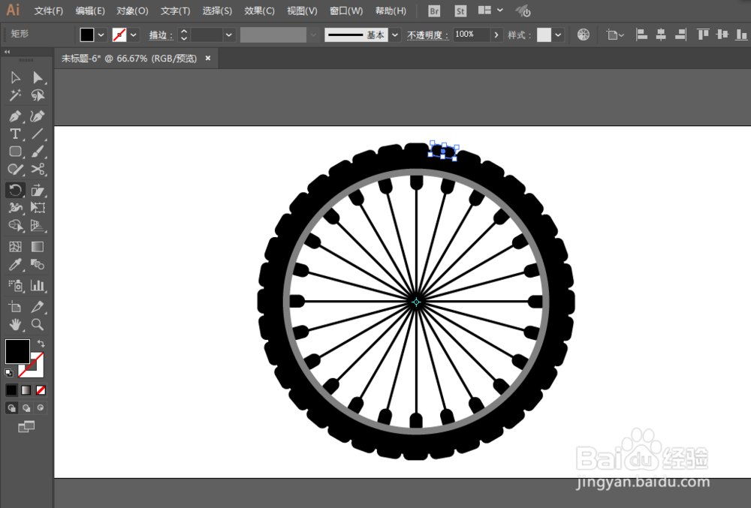Open the 文件(F) menu
This screenshot has width=751, height=508.
48,11
